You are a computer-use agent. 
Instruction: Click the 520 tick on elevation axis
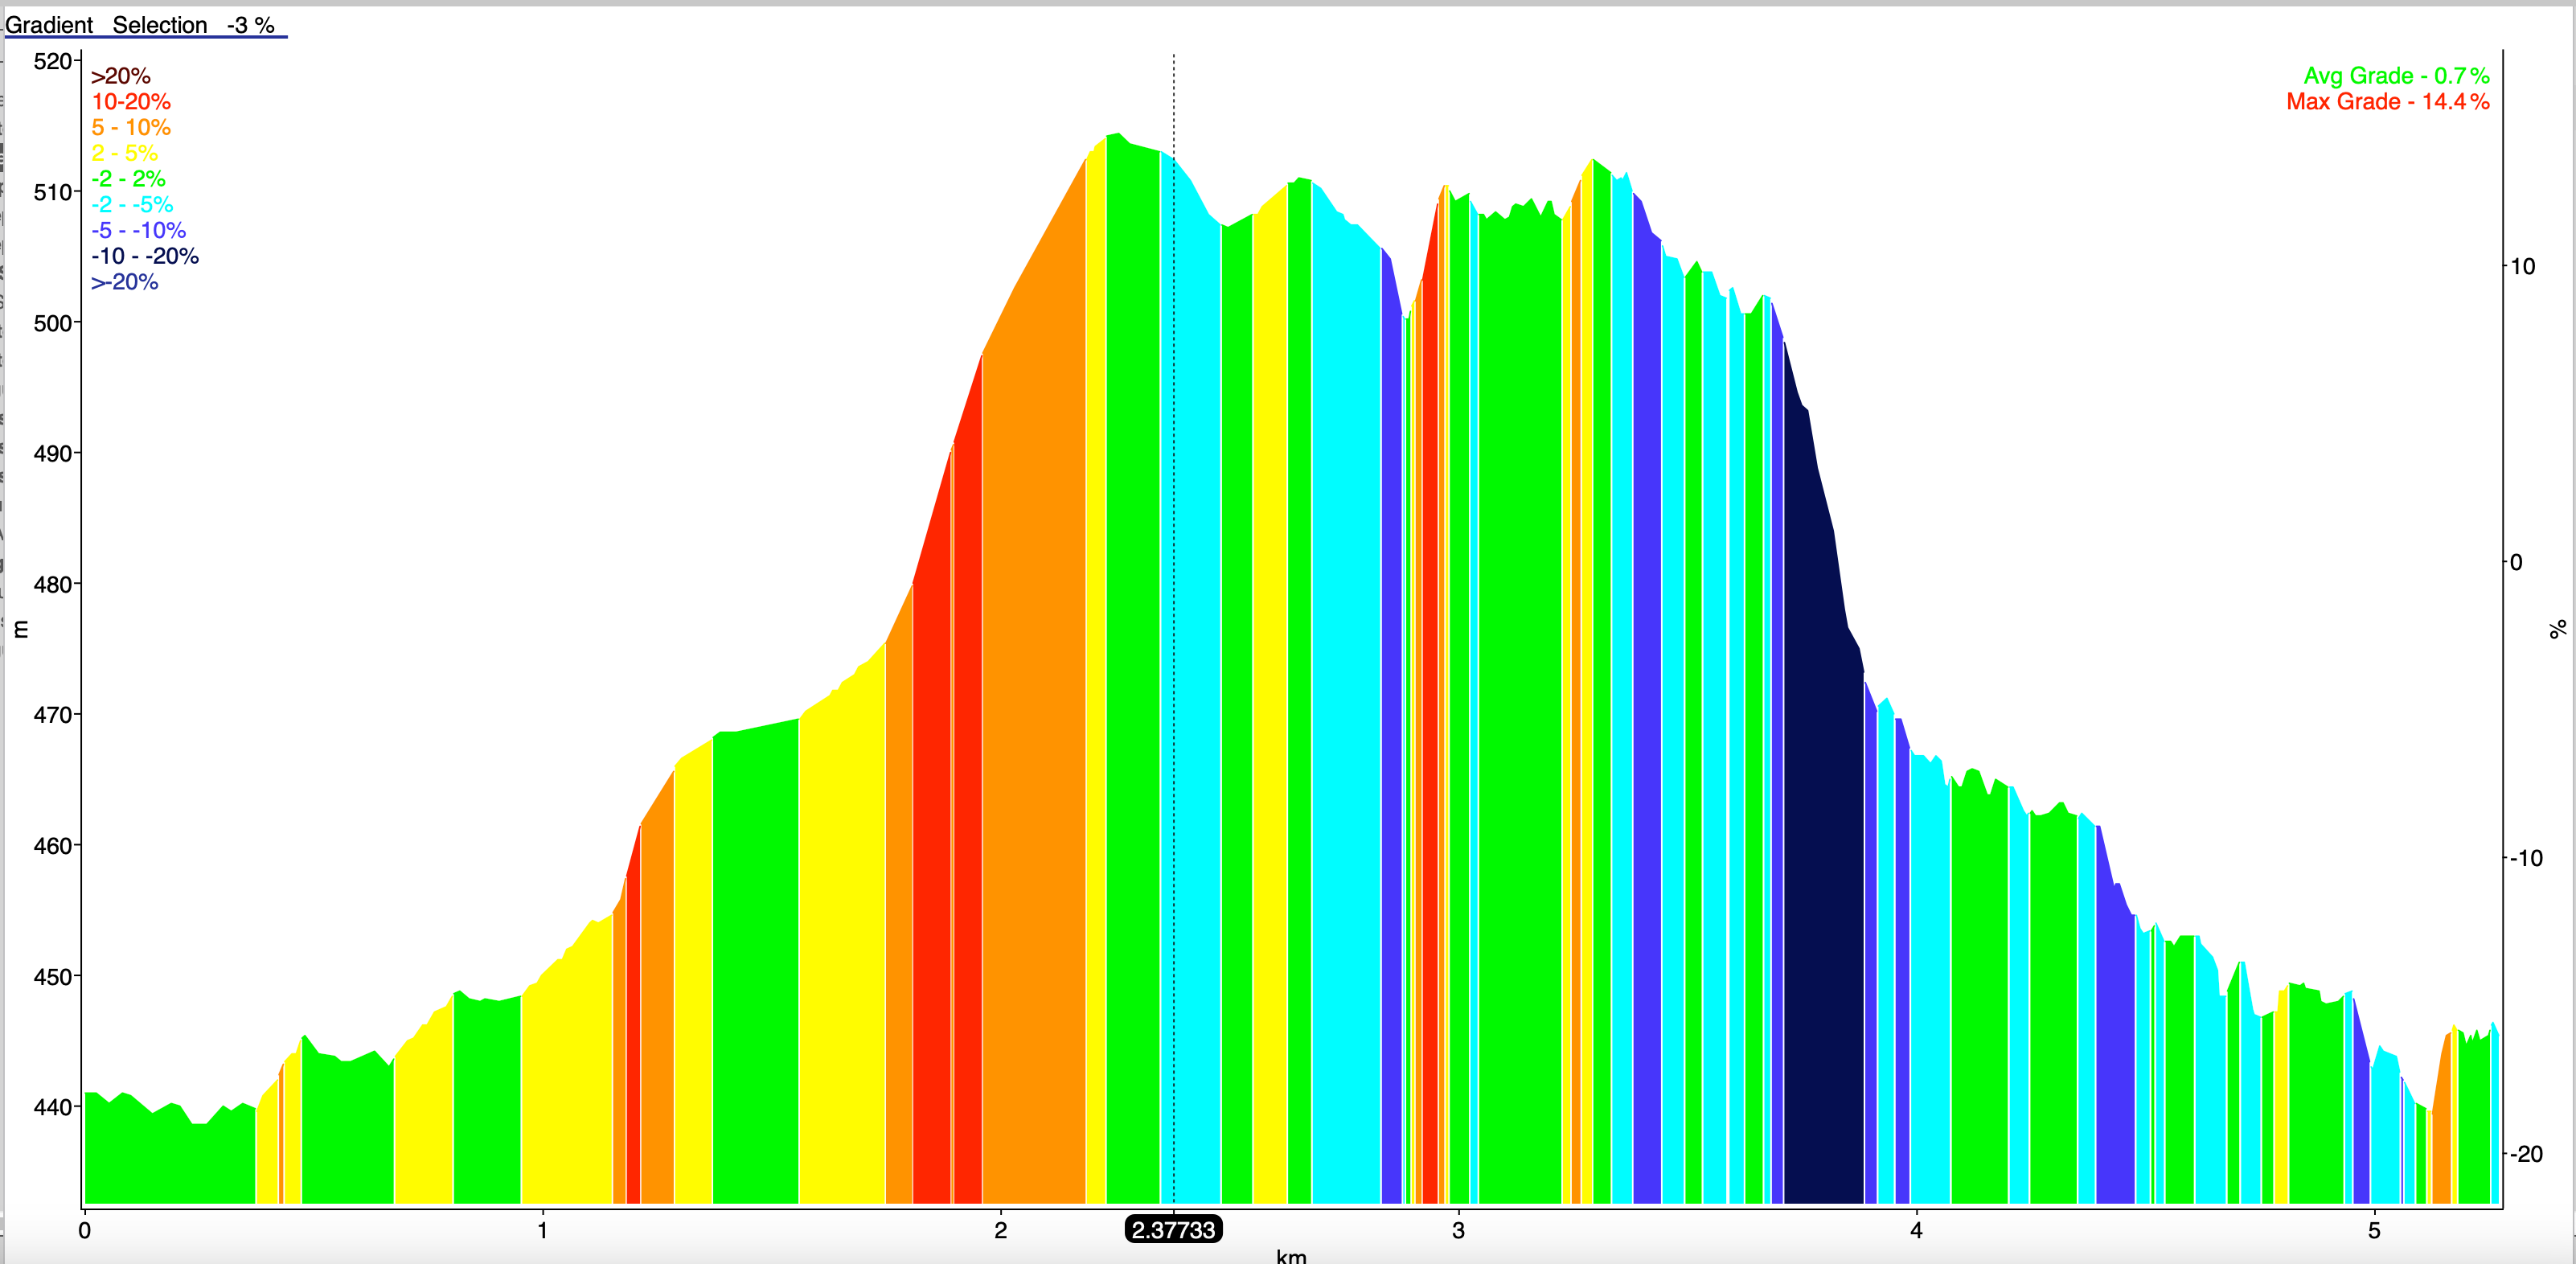pos(52,62)
